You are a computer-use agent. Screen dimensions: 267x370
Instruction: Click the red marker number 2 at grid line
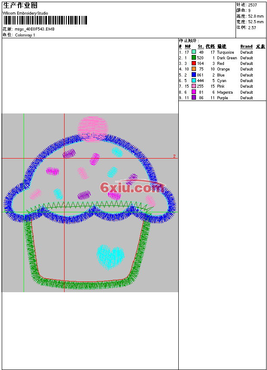174,156
